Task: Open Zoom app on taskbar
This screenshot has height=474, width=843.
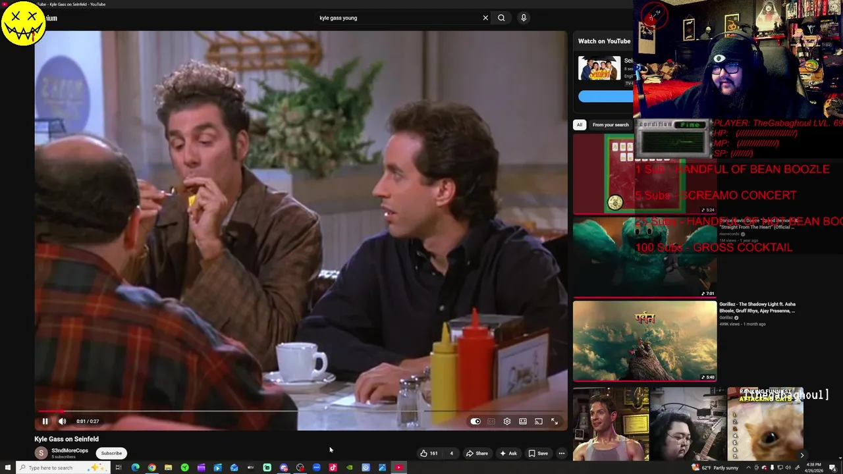Action: tap(316, 467)
